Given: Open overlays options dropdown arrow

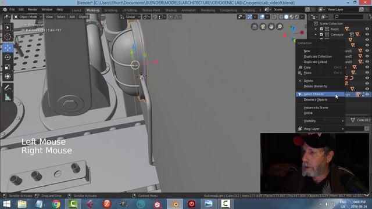Looking at the screenshot, I should tap(267, 17).
